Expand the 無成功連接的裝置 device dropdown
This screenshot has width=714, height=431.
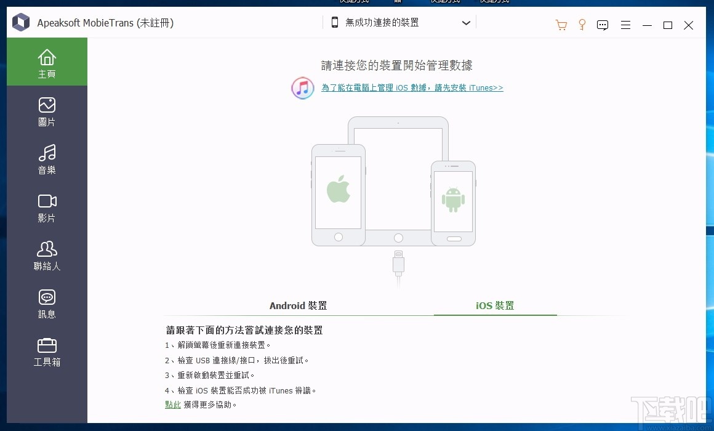tap(399, 22)
